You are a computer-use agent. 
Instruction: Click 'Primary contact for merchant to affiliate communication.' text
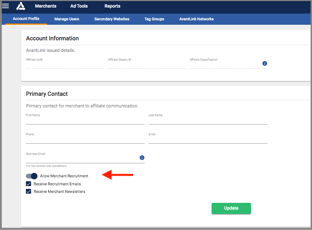[82, 106]
